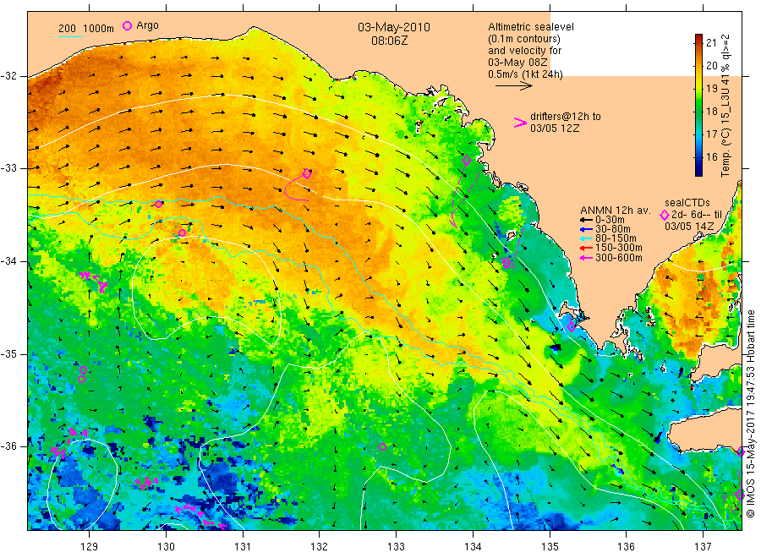Click the 'Argo' legend label
This screenshot has height=558, width=761.
point(147,25)
